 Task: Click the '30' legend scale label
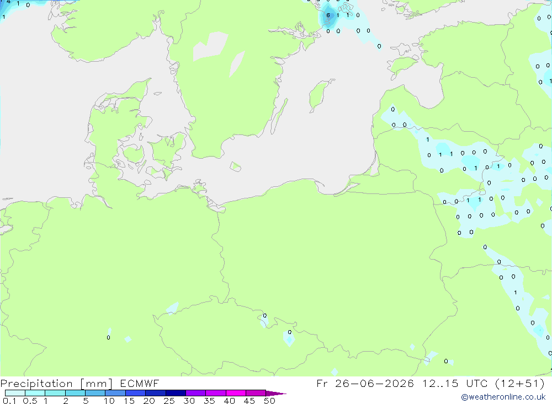[x=189, y=401]
